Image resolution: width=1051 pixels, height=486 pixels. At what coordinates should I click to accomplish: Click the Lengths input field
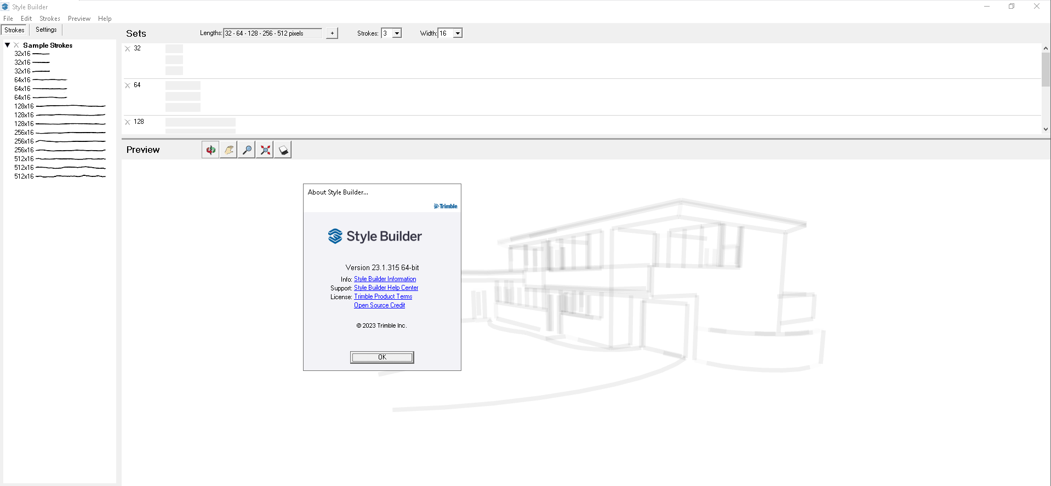pos(272,33)
